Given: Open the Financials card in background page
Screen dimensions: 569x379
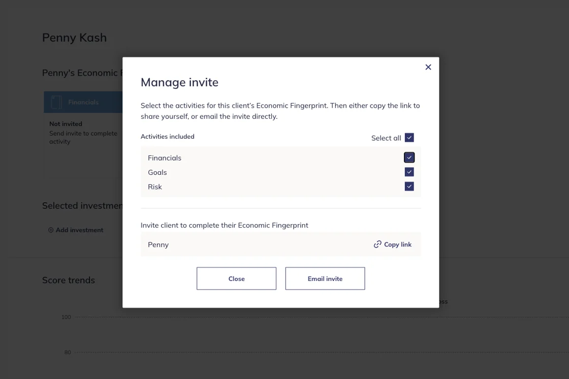Looking at the screenshot, I should pos(83,102).
